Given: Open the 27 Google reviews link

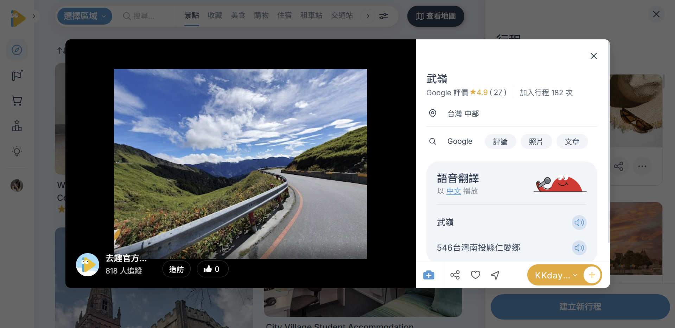Looking at the screenshot, I should click(498, 92).
